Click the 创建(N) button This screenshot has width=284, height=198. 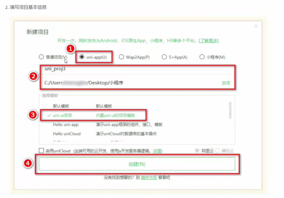pos(137,164)
